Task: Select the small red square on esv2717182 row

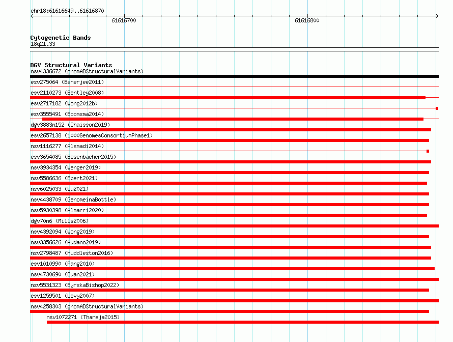Action: (x=437, y=108)
